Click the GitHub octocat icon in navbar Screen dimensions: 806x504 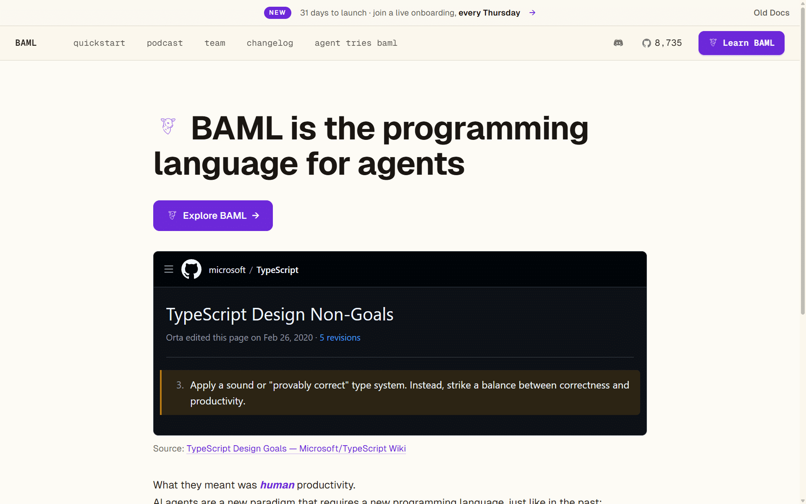coord(646,43)
